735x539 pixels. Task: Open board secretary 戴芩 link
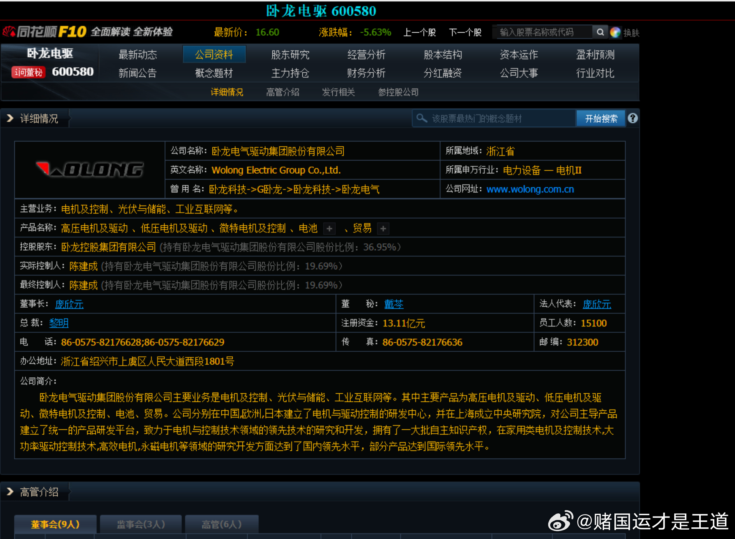pos(394,304)
